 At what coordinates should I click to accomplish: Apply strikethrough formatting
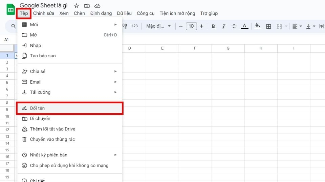234,26
